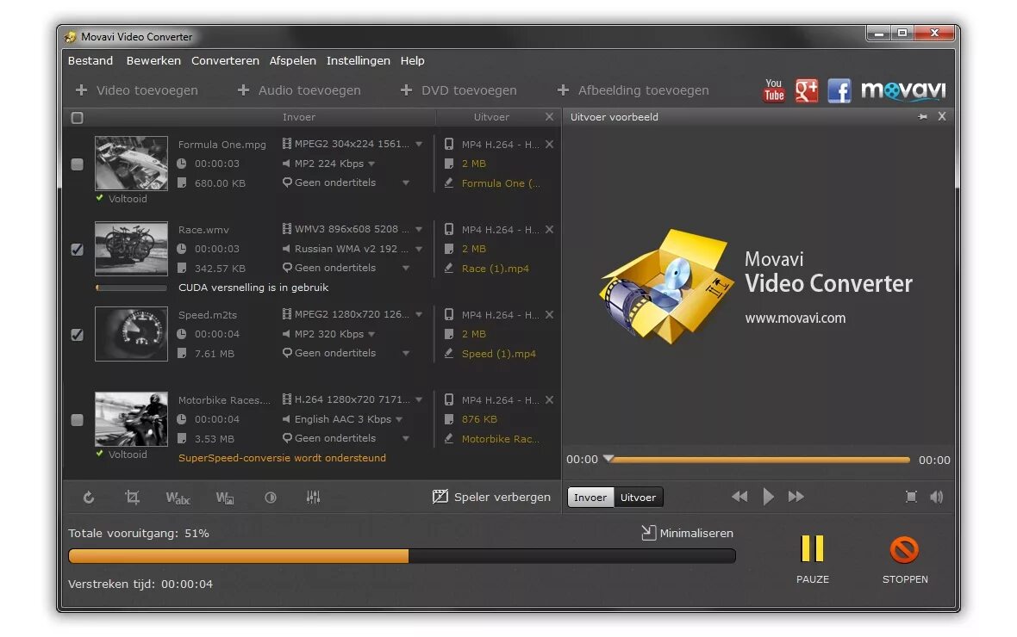The width and height of the screenshot is (1017, 637).
Task: Expand WMV3 896x608 video stream dropdown
Action: point(419,229)
